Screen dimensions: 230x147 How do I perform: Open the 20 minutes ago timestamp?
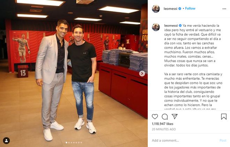coord(164,129)
